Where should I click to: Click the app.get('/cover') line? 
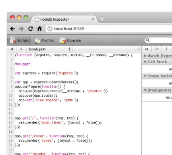[x=51, y=136]
